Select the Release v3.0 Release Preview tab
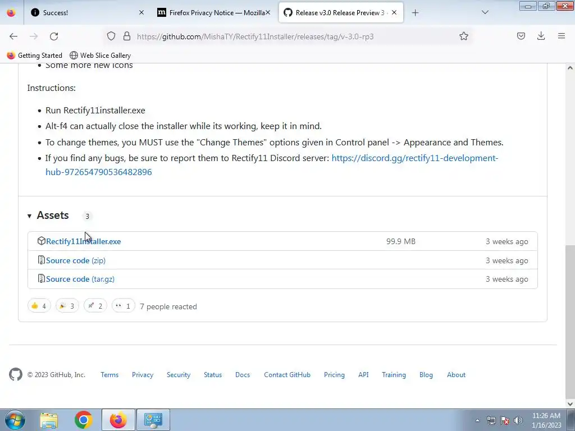Image resolution: width=575 pixels, height=431 pixels. click(341, 13)
